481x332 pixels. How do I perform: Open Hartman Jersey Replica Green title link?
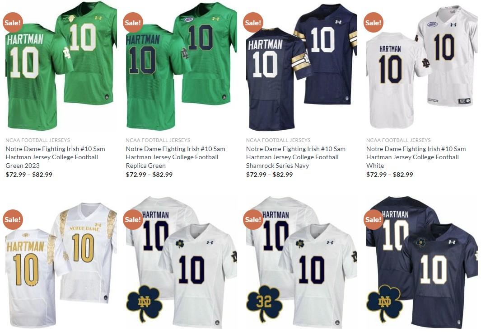tap(176, 157)
